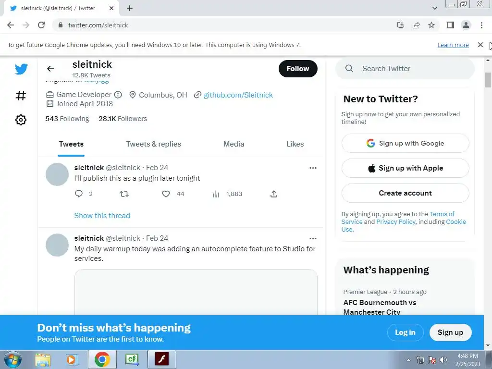Open Learn more about Chrome updates
Screen dimensions: 492x369
[453, 45]
